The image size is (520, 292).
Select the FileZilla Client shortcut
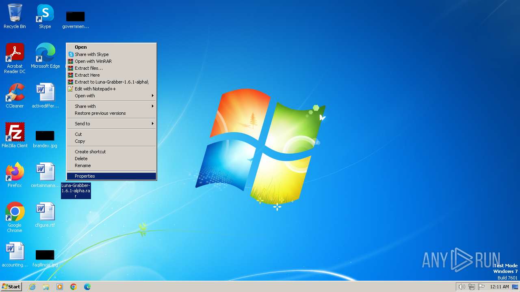point(15,135)
